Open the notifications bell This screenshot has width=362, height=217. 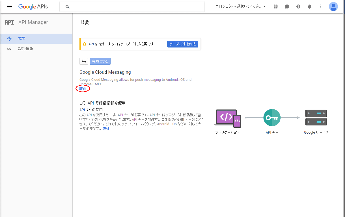click(x=310, y=6)
